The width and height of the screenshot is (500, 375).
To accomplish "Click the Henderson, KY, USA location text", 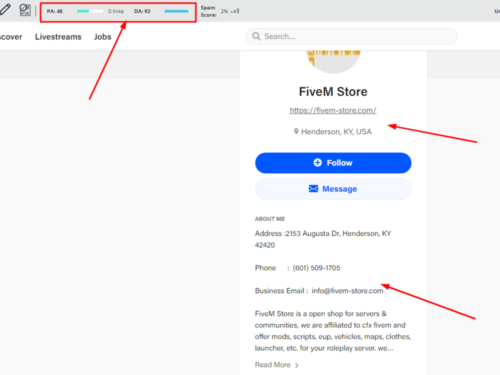I will [336, 131].
